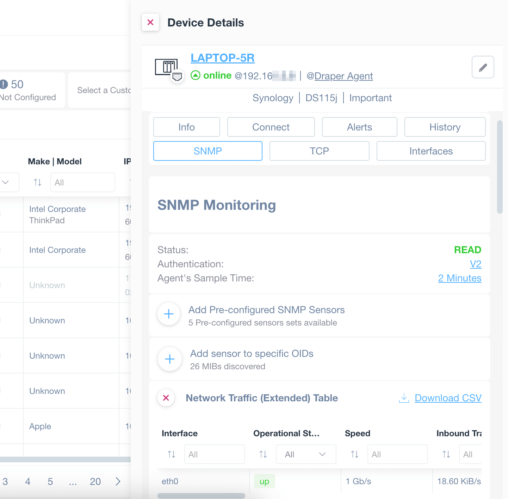This screenshot has height=499, width=508.
Task: Click the Synology make label
Action: 273,98
